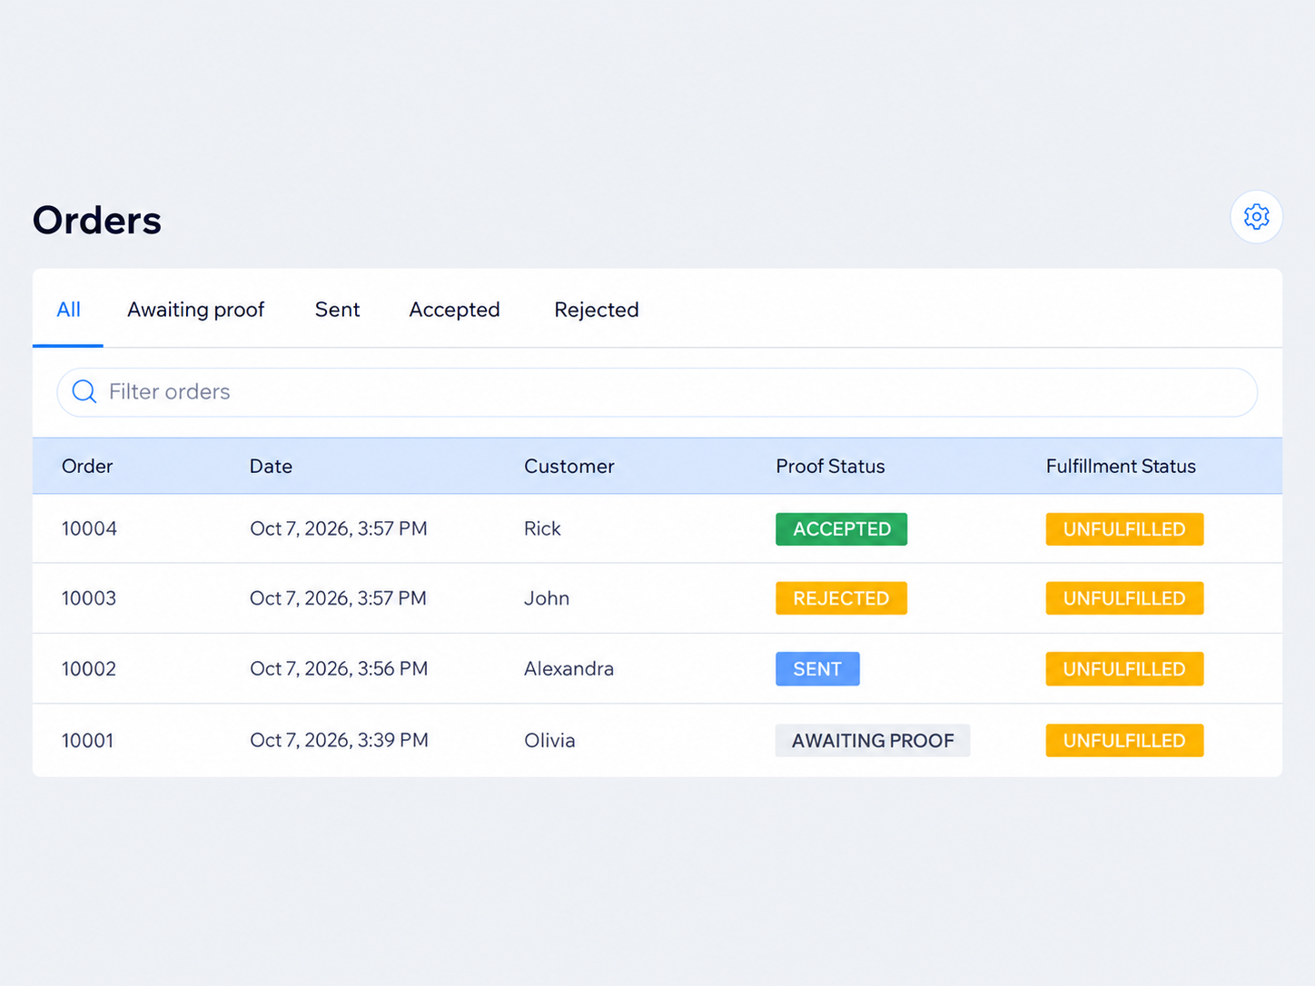Click the date Oct 7, 2026, 3:56 PM
Viewport: 1315px width, 986px height.
[x=339, y=669]
